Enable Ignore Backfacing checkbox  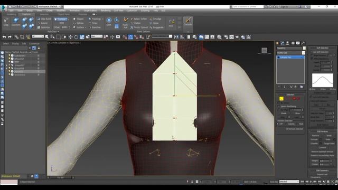coord(279,107)
